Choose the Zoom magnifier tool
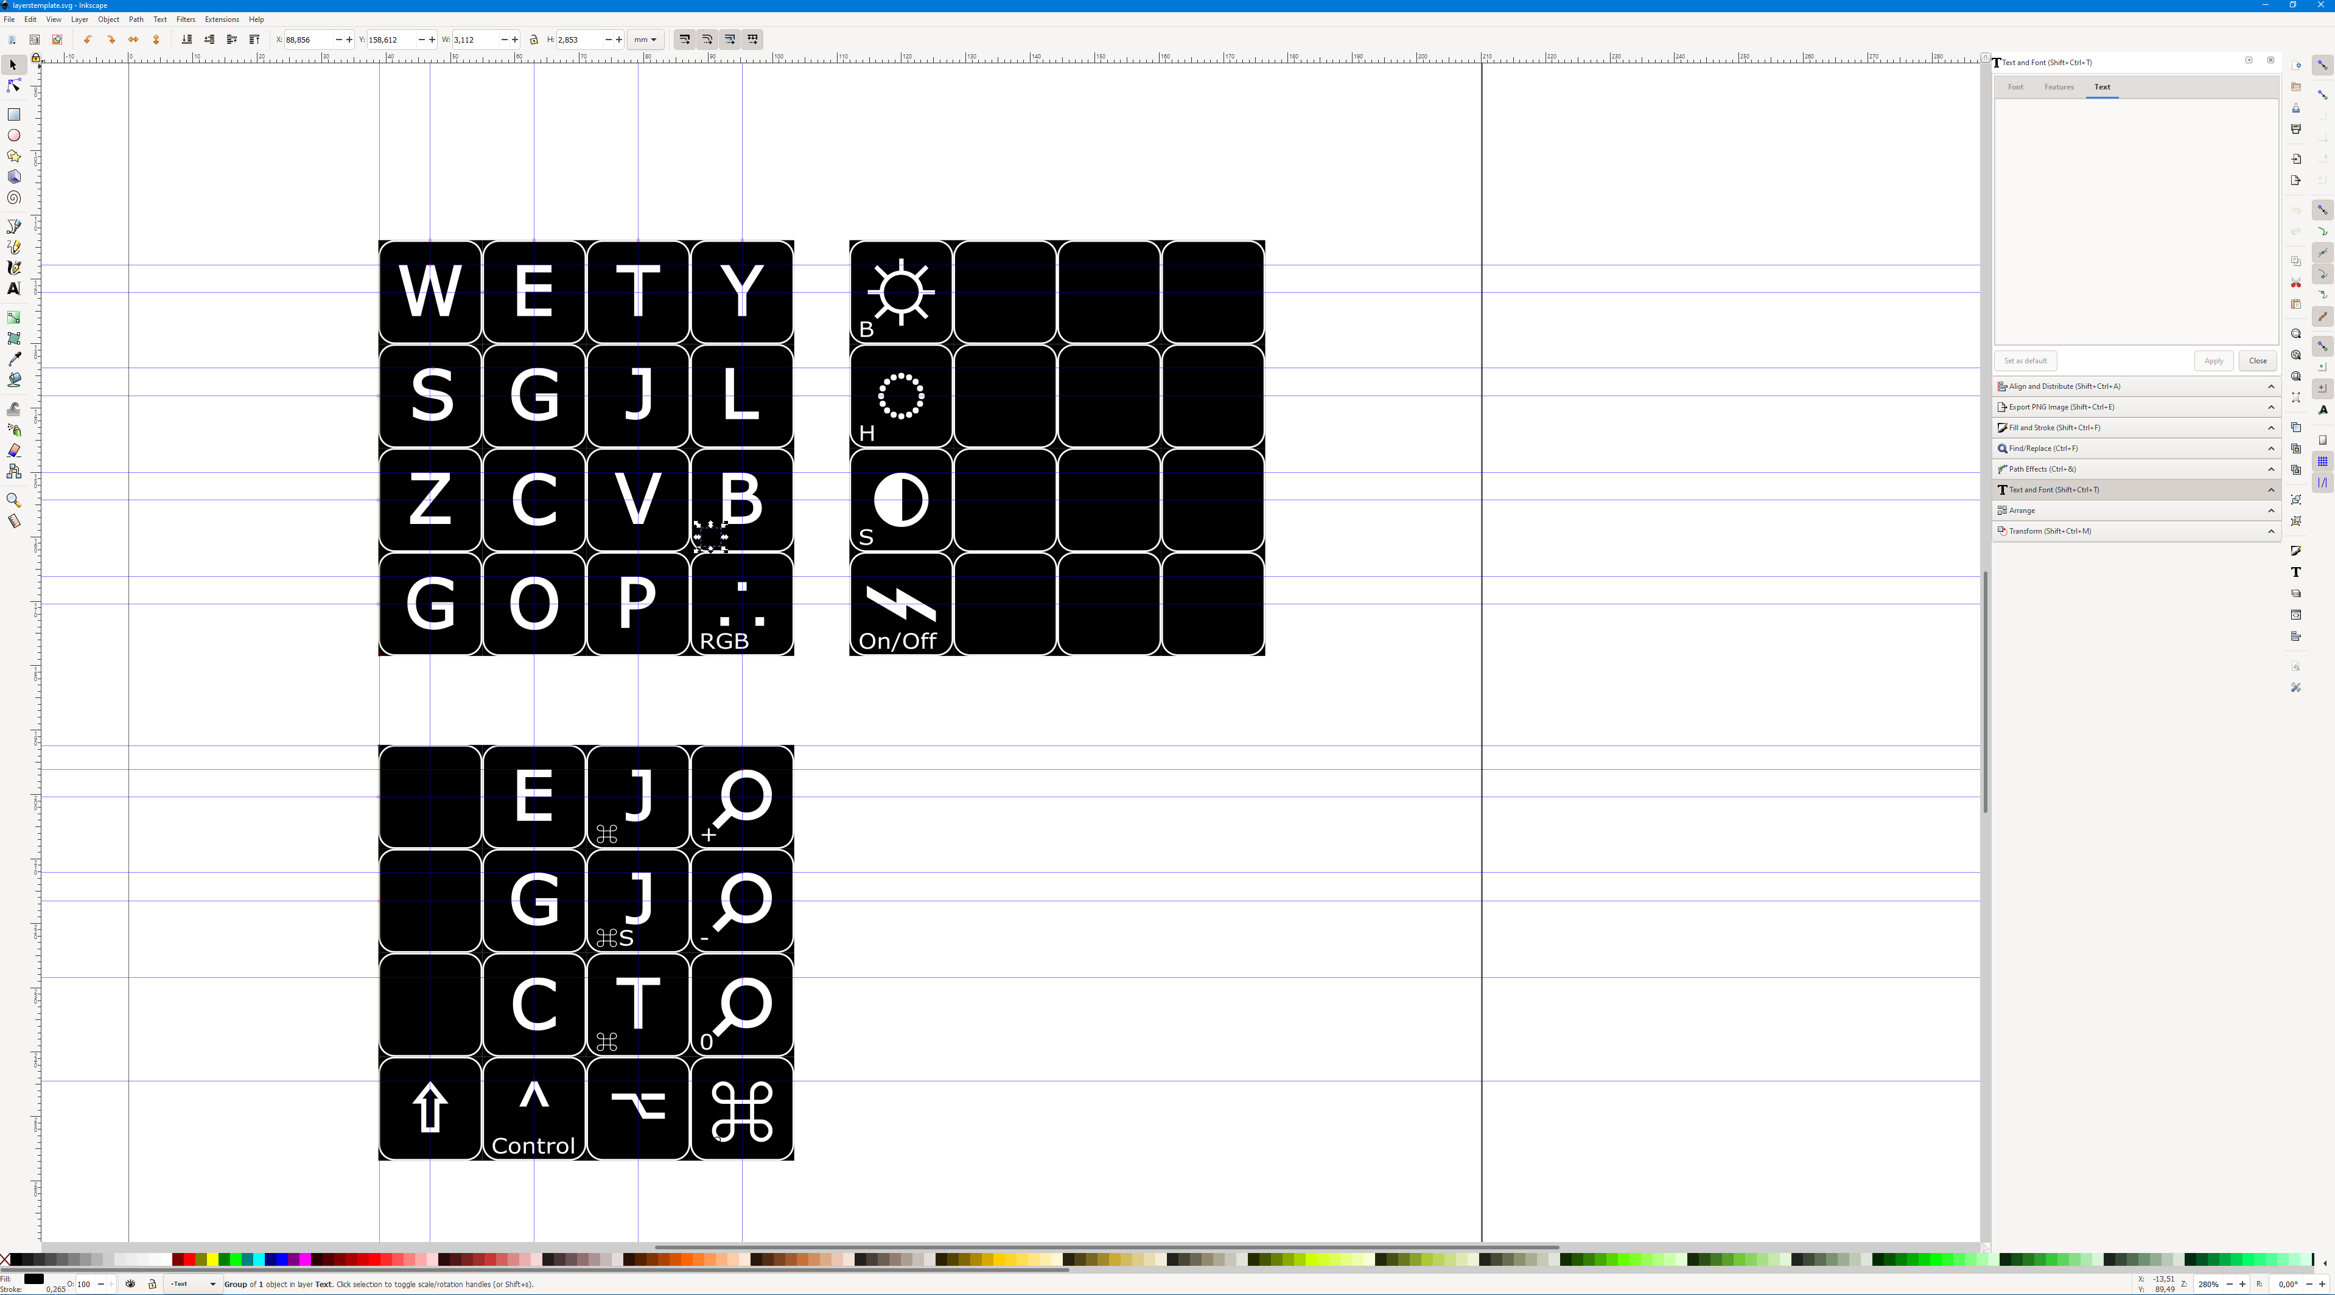 [13, 500]
